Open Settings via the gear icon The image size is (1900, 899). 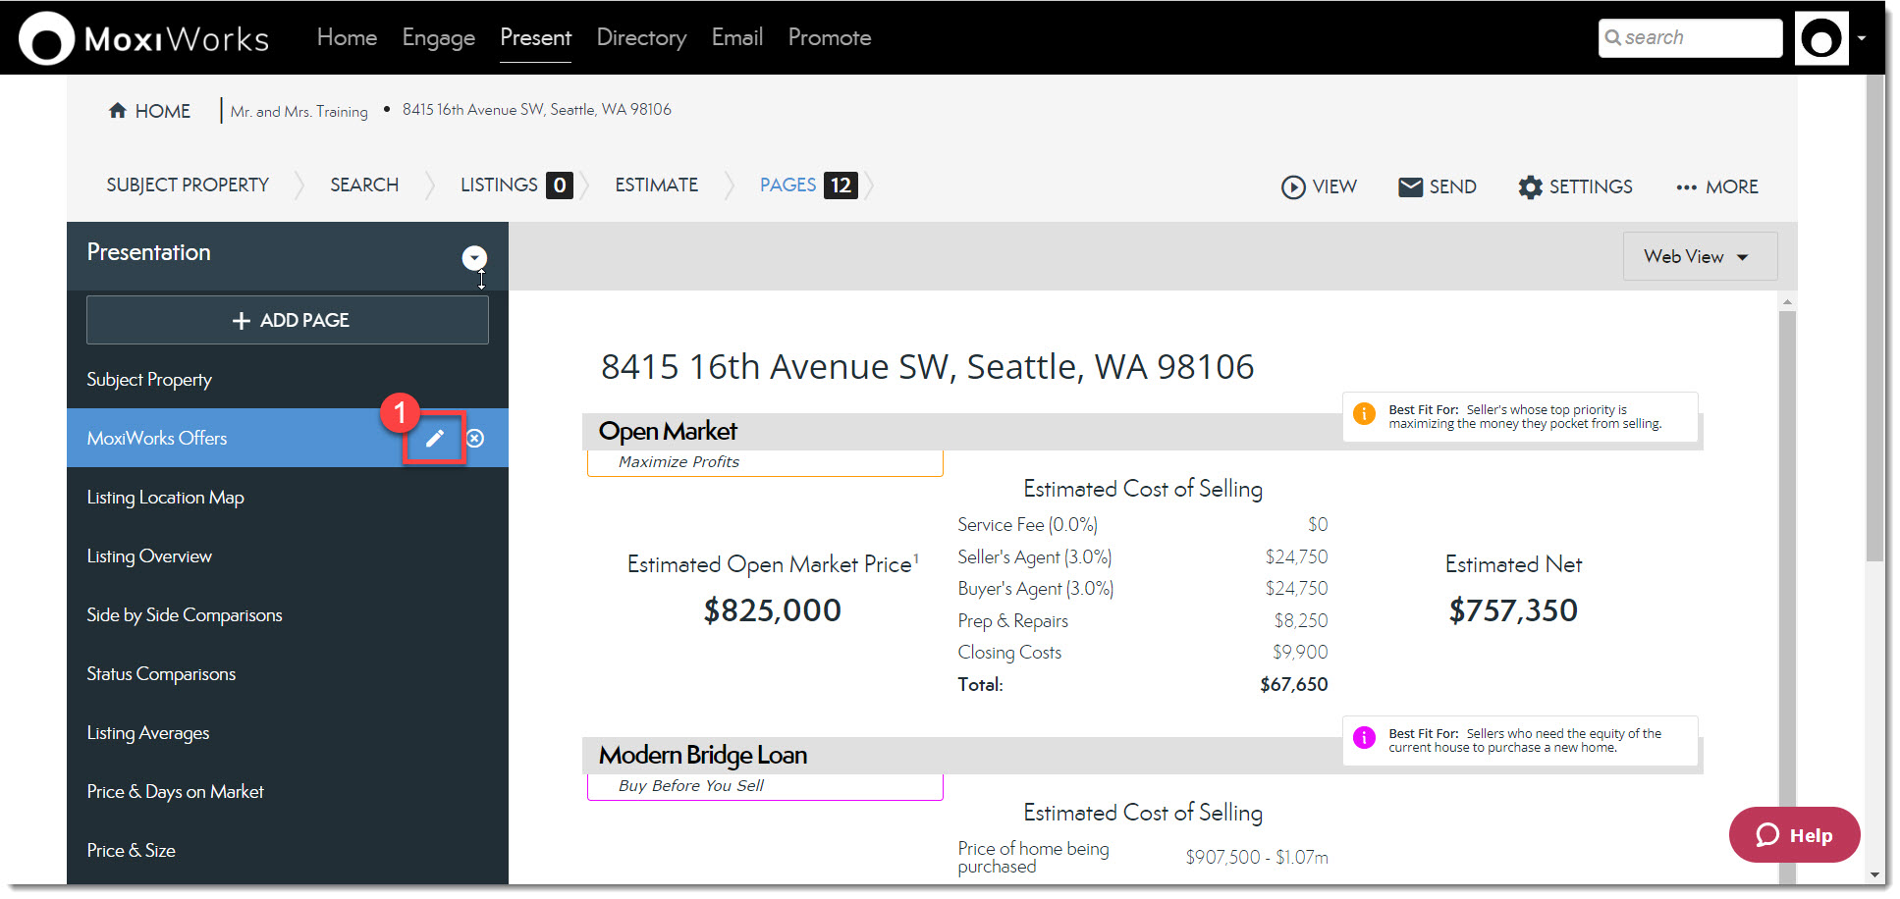pyautogui.click(x=1530, y=186)
